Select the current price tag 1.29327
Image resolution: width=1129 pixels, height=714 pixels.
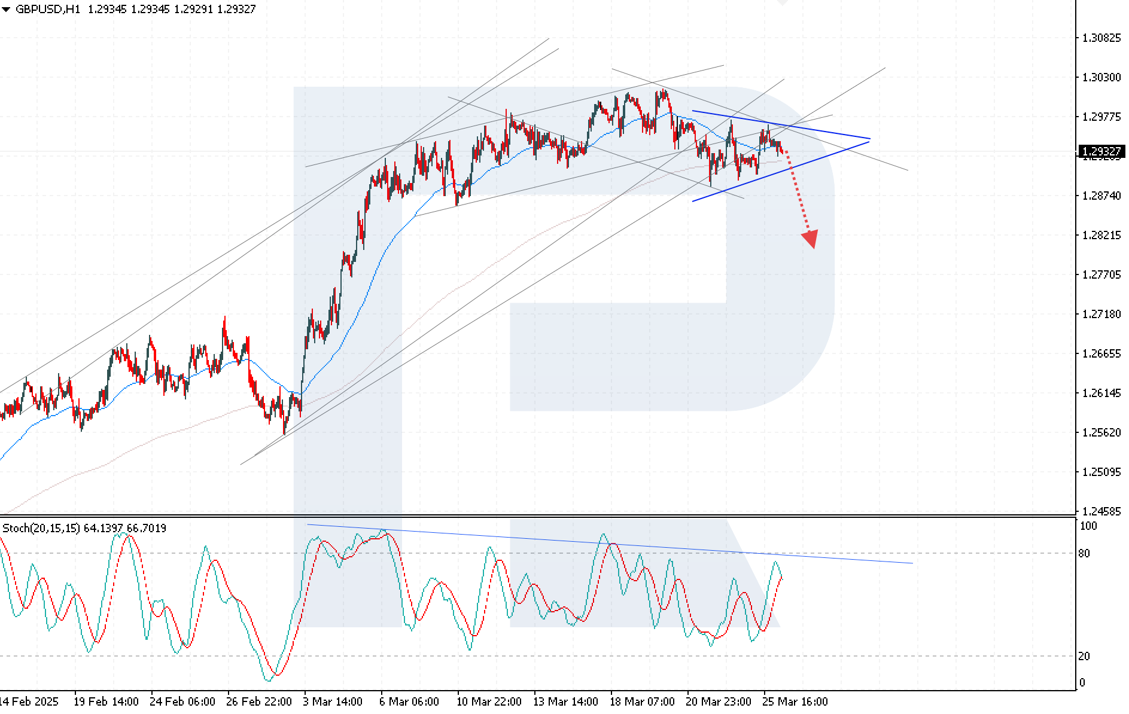pyautogui.click(x=1101, y=151)
